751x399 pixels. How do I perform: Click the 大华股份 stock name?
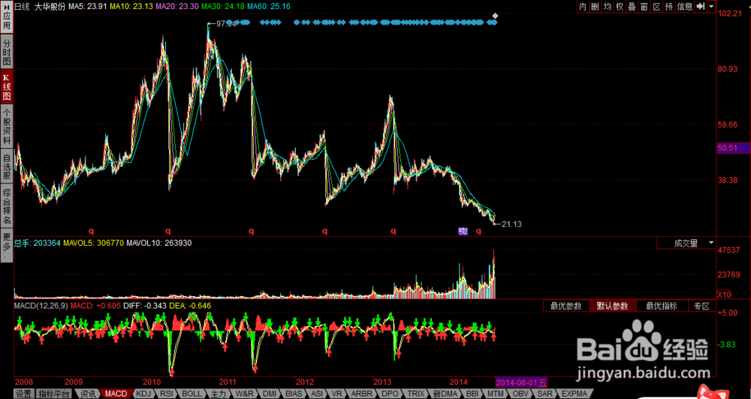[50, 7]
